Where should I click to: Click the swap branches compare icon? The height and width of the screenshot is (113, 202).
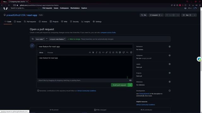(x=33, y=39)
